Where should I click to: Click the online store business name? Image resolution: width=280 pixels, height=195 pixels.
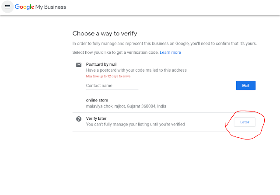click(x=97, y=100)
